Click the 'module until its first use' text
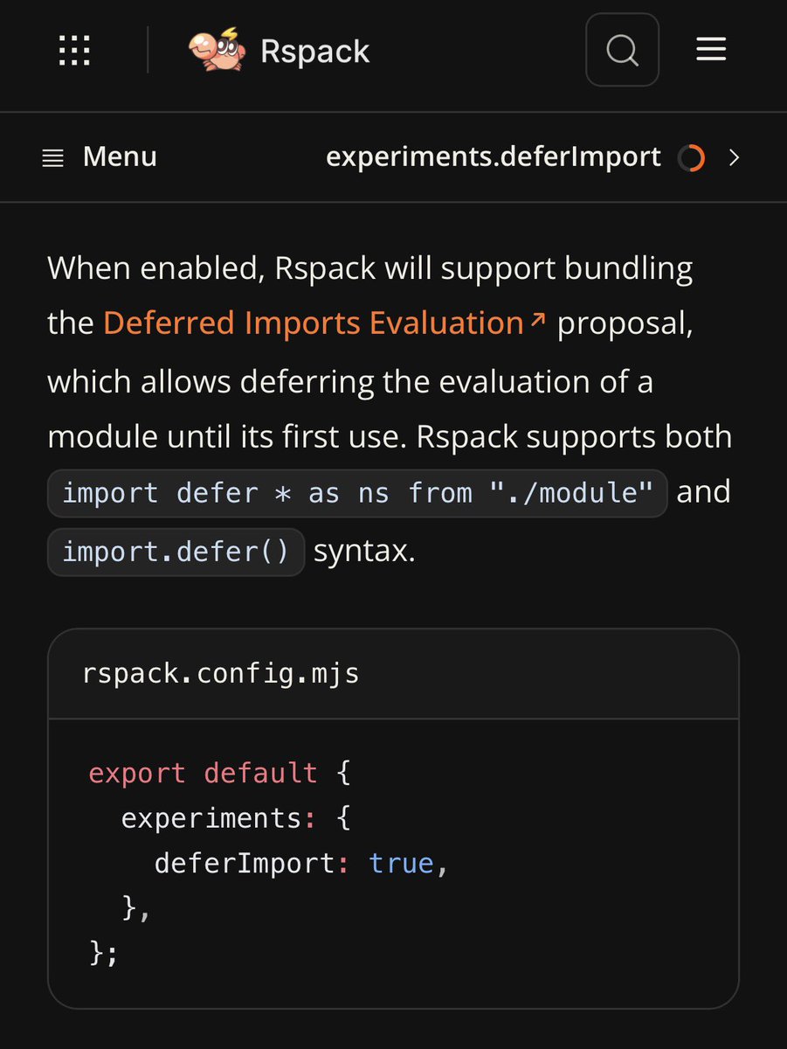This screenshot has height=1049, width=787. [x=228, y=435]
